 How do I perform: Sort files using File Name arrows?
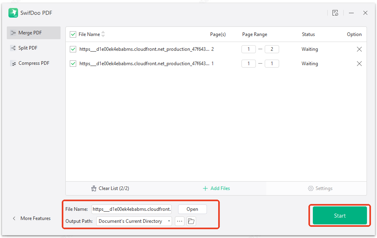[103, 34]
